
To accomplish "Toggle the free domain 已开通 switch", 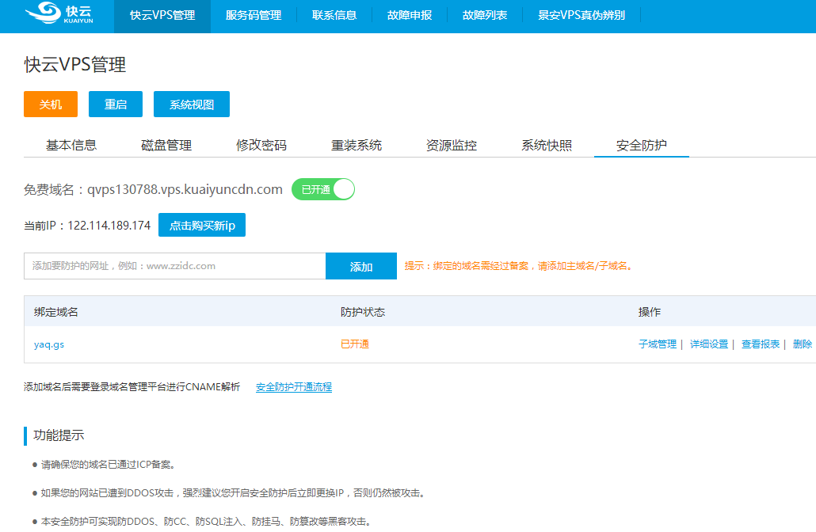I will [x=323, y=189].
